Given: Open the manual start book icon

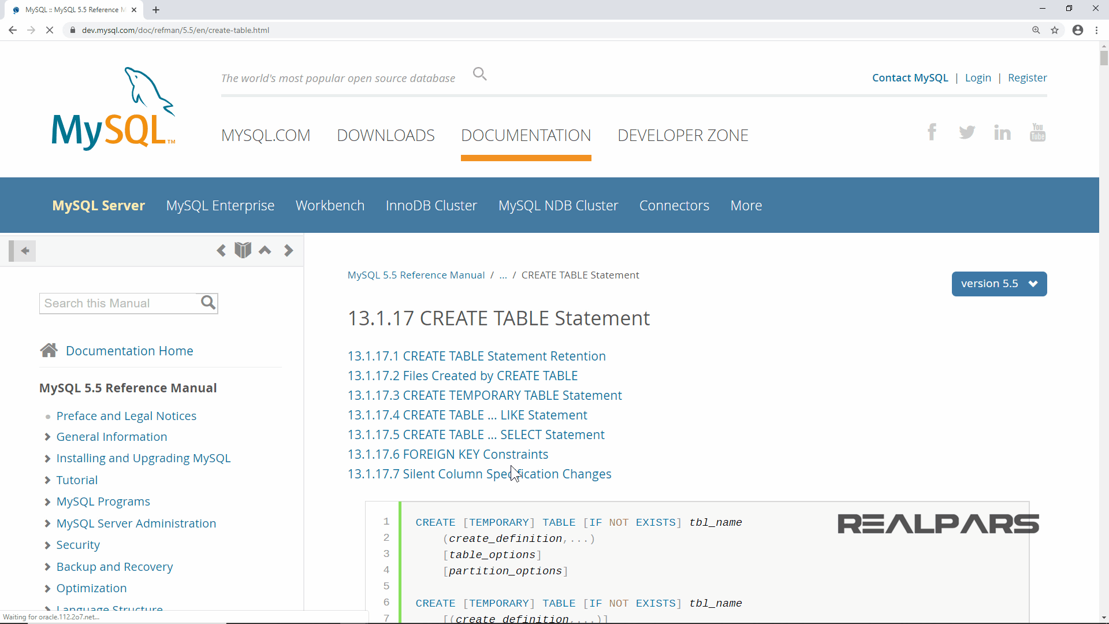Looking at the screenshot, I should pos(243,250).
